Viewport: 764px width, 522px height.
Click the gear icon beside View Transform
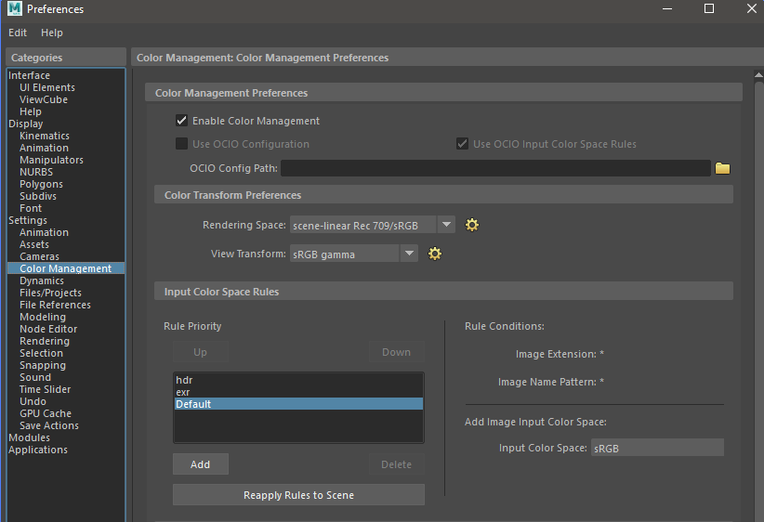pyautogui.click(x=434, y=254)
